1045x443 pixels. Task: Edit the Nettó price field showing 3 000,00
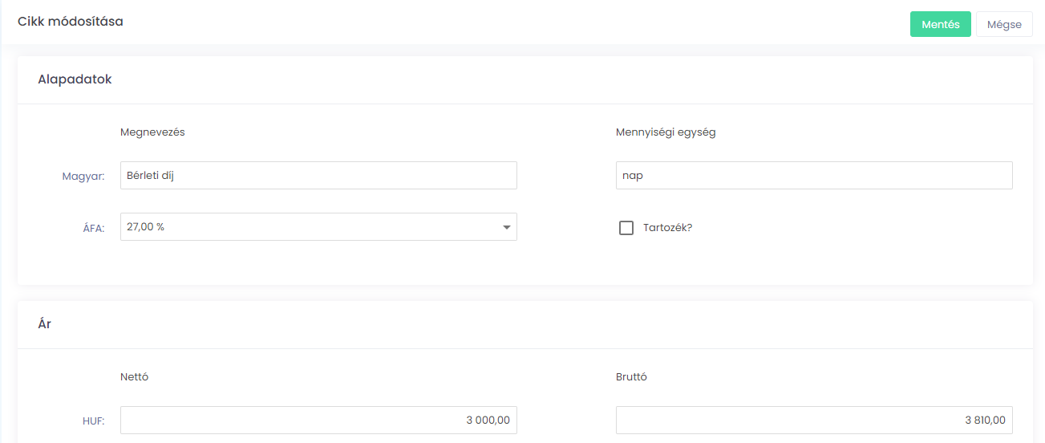[318, 421]
